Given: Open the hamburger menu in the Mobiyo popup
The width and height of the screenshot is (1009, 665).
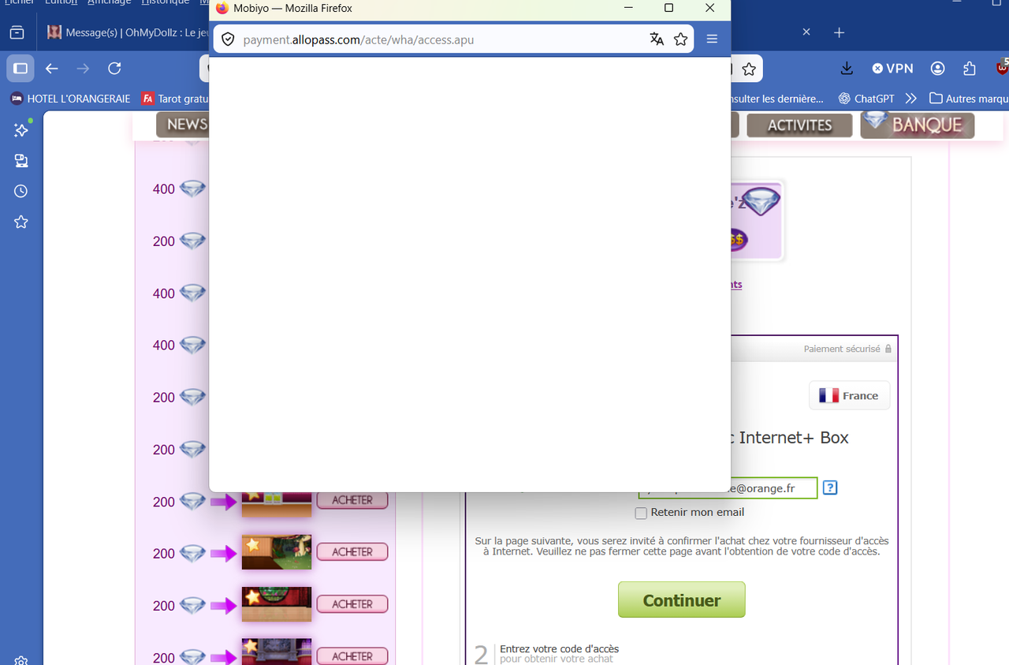Looking at the screenshot, I should coord(712,39).
